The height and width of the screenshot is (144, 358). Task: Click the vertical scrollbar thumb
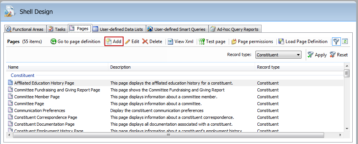point(347,74)
